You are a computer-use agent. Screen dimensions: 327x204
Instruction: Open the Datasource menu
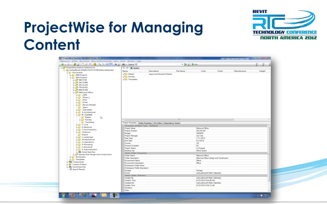tap(65, 61)
